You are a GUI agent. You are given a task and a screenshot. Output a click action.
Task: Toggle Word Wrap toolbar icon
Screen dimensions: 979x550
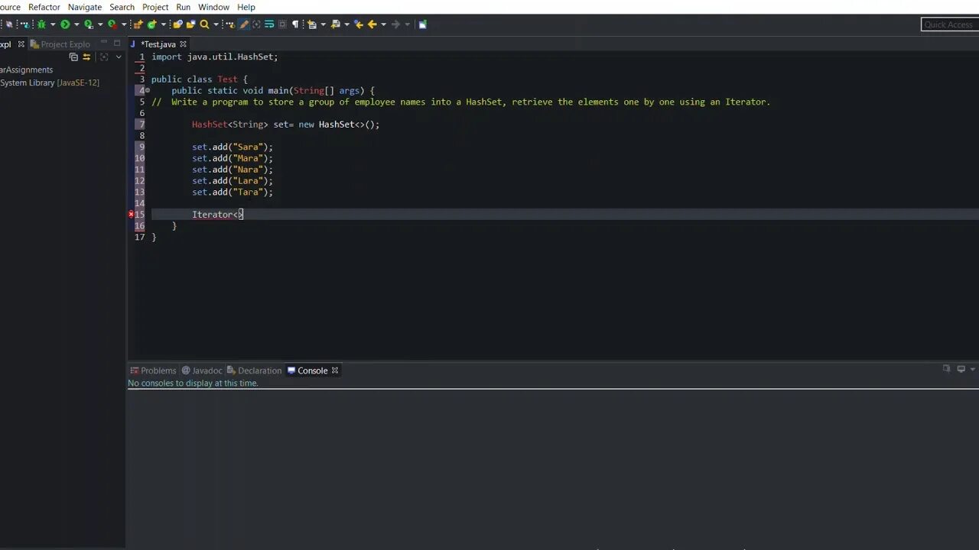tap(269, 24)
